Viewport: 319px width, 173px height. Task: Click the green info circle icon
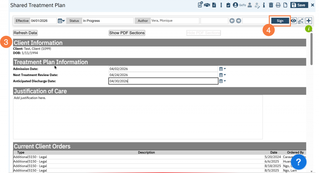(308, 29)
